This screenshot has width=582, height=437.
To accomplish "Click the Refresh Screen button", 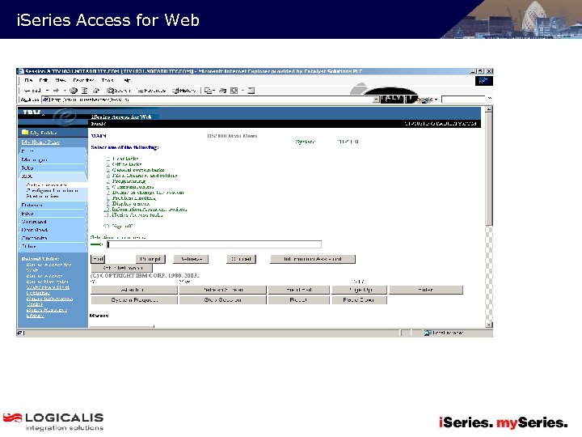I will (223, 290).
